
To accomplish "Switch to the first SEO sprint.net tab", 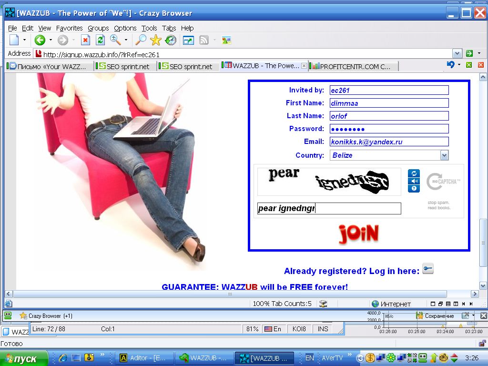I will pos(126,66).
